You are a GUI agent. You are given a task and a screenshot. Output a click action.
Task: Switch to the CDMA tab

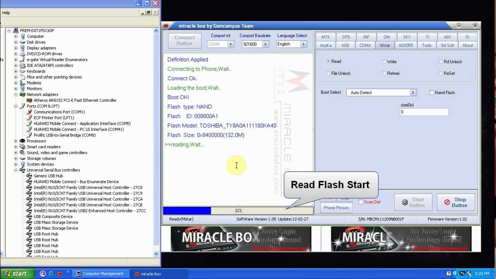click(x=365, y=45)
